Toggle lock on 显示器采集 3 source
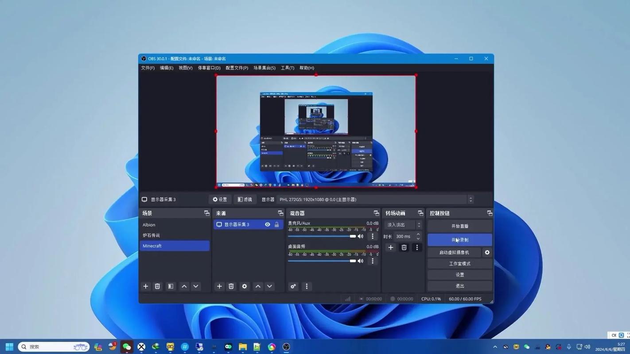Screen dimensions: 630x354 click(x=277, y=224)
